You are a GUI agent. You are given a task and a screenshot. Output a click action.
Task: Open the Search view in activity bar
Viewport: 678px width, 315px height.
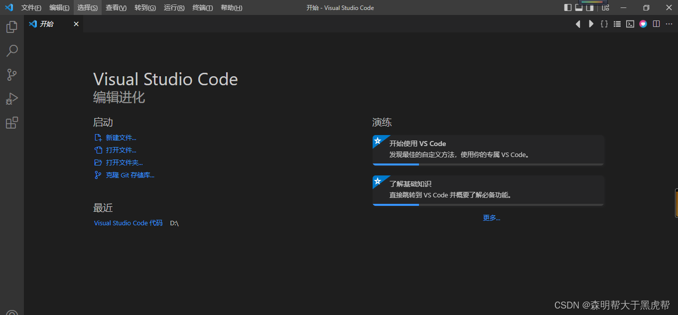pos(12,51)
